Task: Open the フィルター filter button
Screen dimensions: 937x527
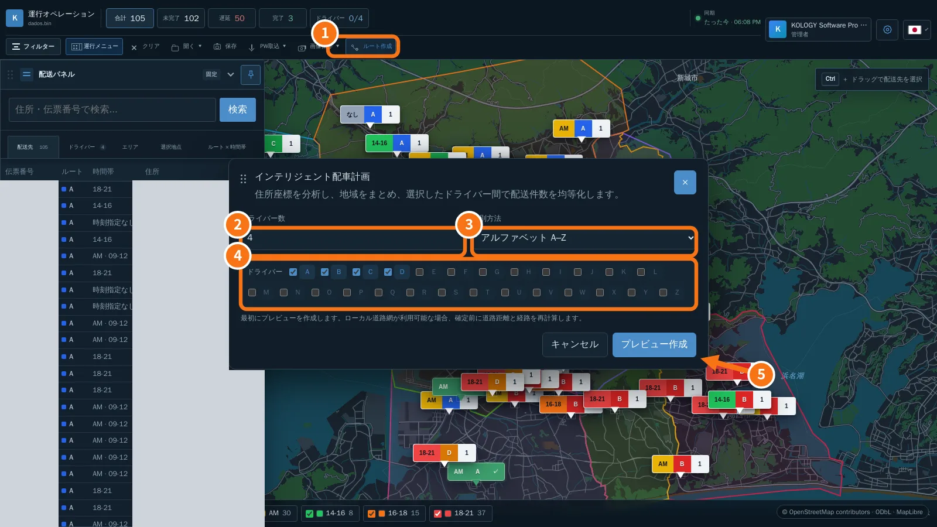Action: 33,46
